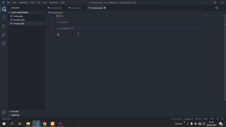Open the View menu
This screenshot has height=127, width=226.
point(32,2)
